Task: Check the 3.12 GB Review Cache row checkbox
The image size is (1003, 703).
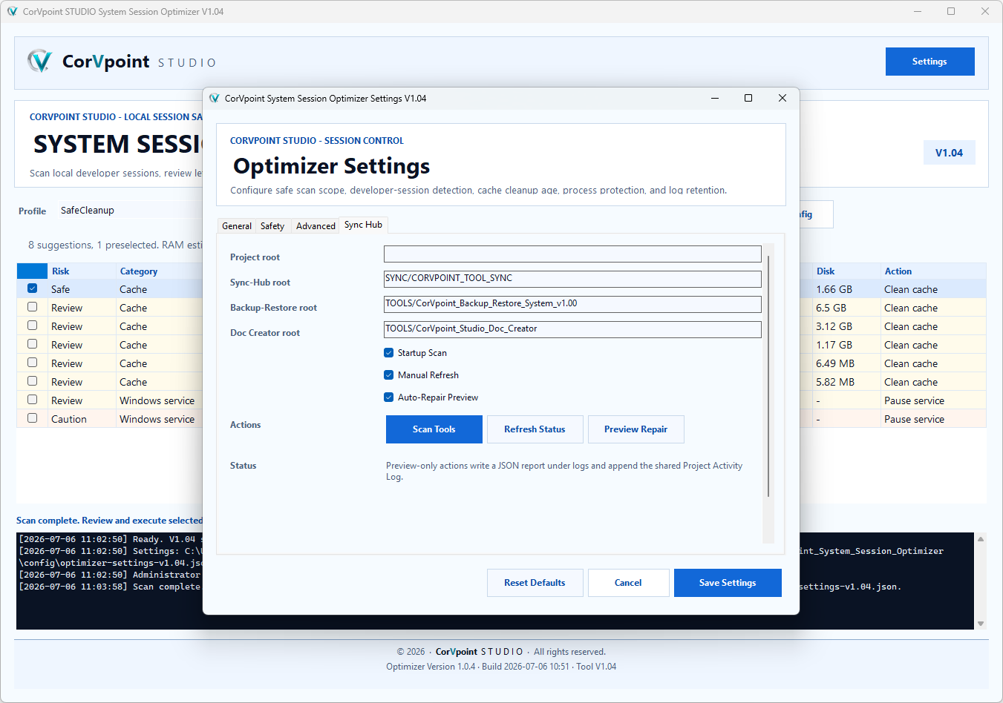Action: 32,326
